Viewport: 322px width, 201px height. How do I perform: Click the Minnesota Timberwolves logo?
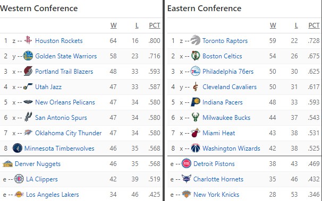click(18, 148)
